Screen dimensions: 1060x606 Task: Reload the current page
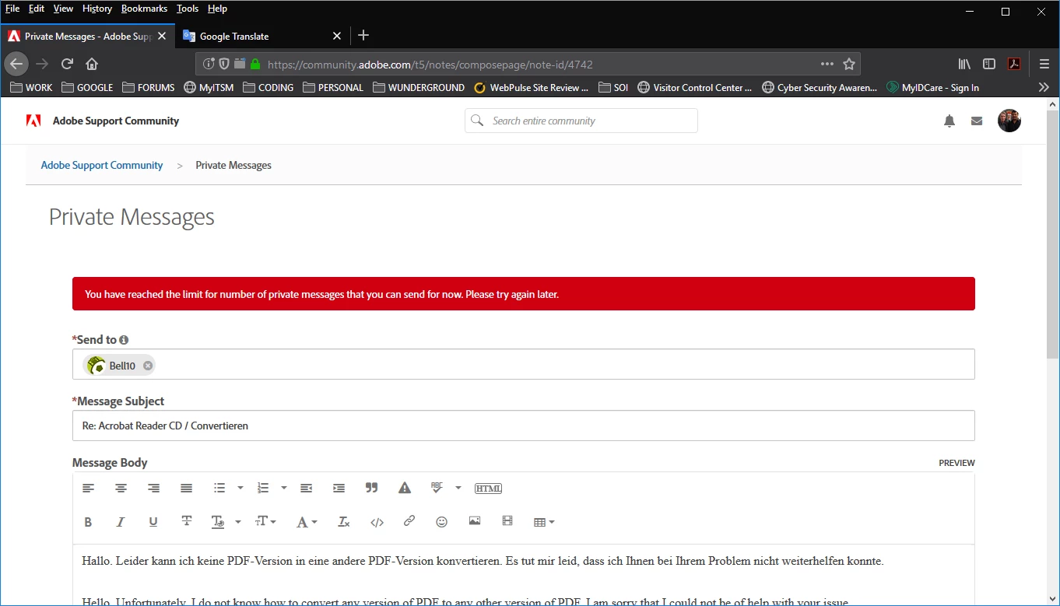coord(67,64)
